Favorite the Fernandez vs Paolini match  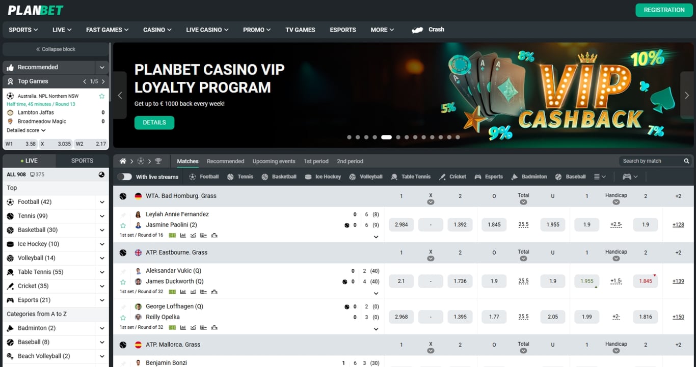(123, 225)
